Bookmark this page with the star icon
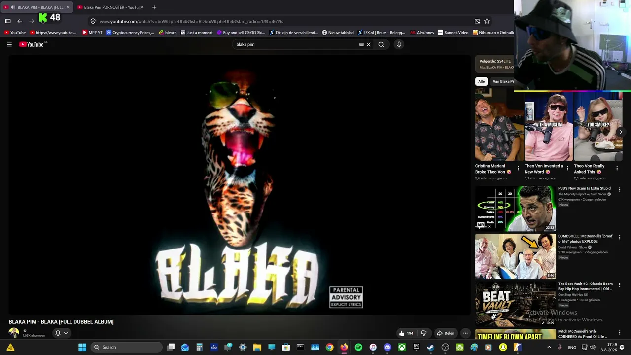 (x=487, y=21)
